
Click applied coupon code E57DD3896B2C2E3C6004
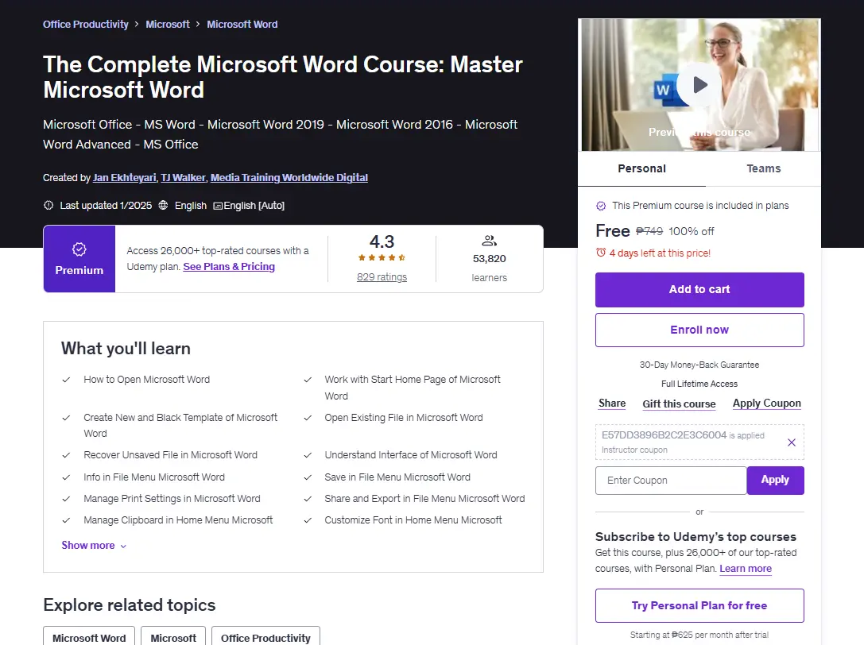tap(664, 435)
